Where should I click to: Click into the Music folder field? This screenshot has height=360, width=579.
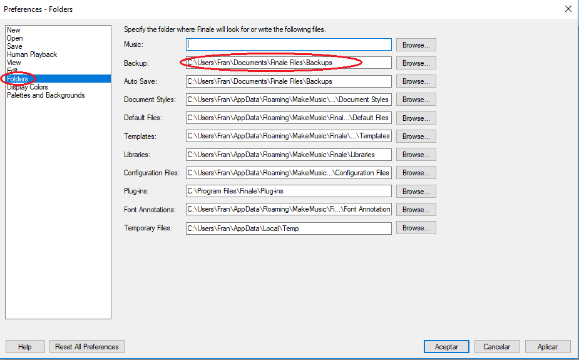pos(289,44)
